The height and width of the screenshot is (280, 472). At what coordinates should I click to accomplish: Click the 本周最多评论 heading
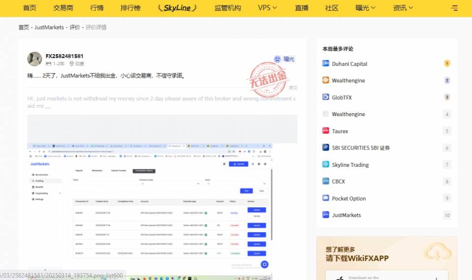[338, 49]
